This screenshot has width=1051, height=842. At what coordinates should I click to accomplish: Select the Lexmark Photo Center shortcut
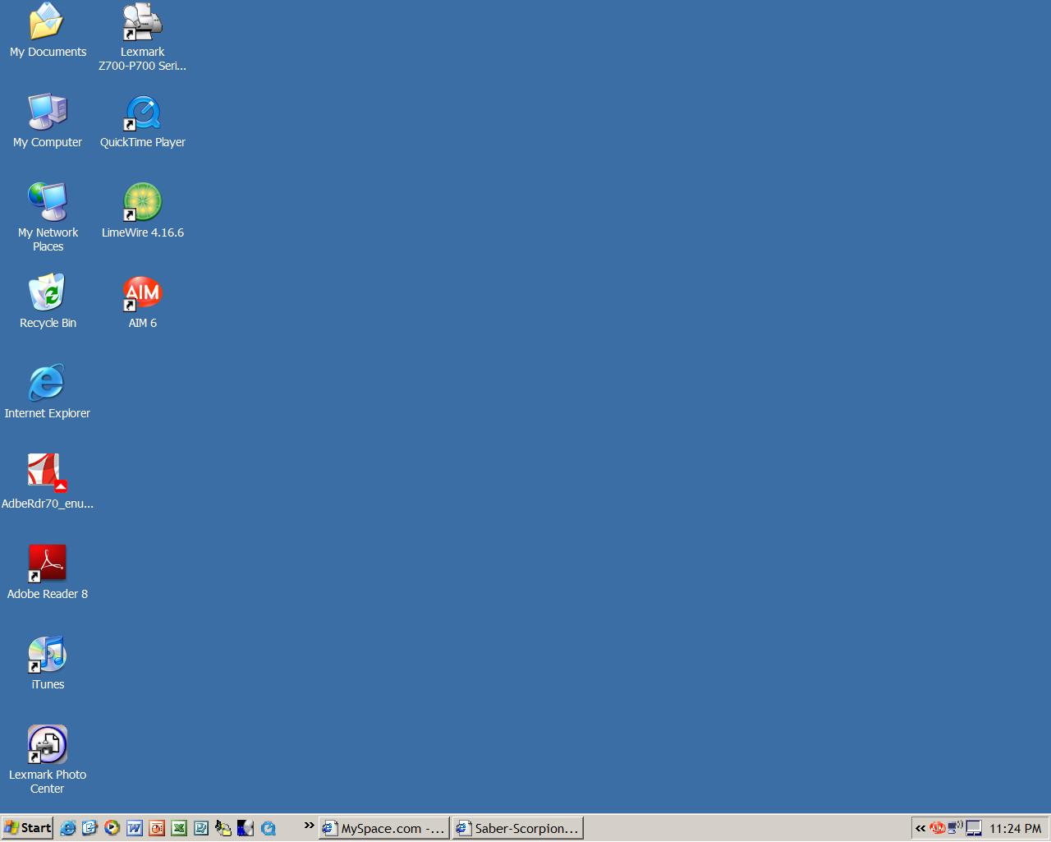coord(48,761)
